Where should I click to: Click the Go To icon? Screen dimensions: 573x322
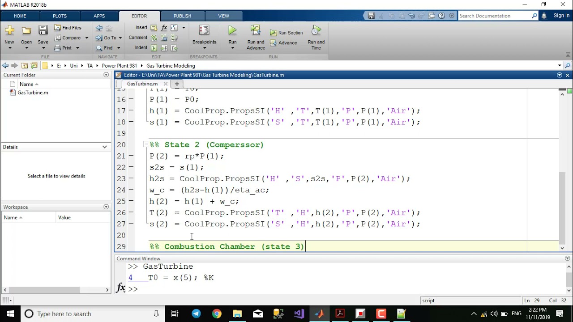99,38
